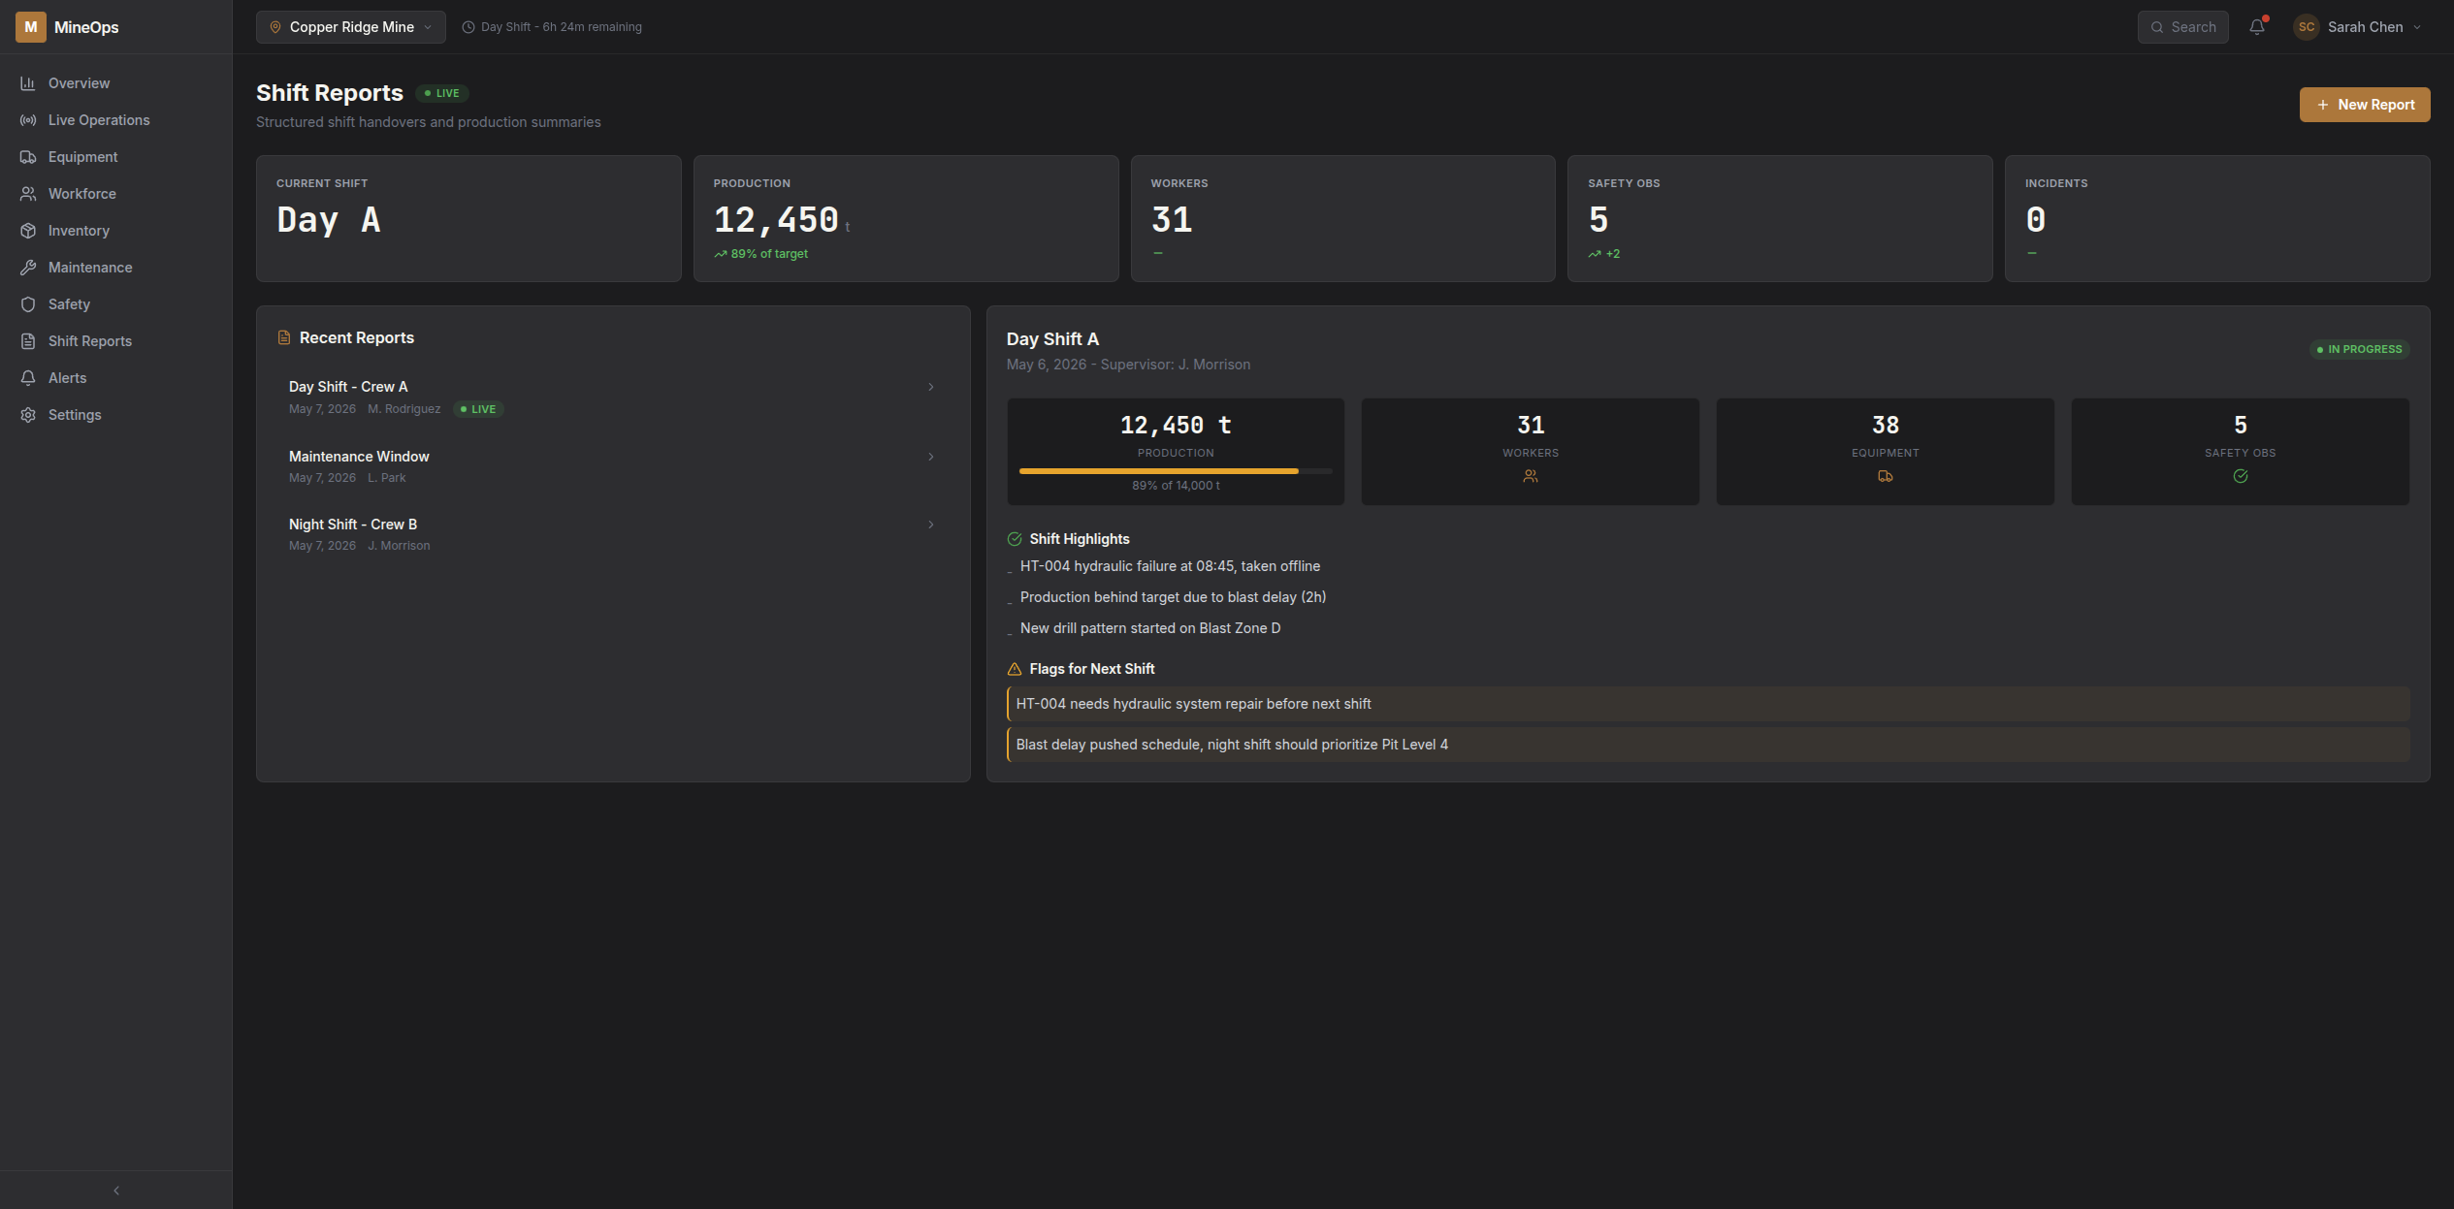
Task: Click the safety obs checkmark icon
Action: [2241, 476]
